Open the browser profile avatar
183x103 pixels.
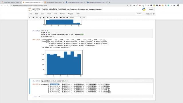coord(178,5)
